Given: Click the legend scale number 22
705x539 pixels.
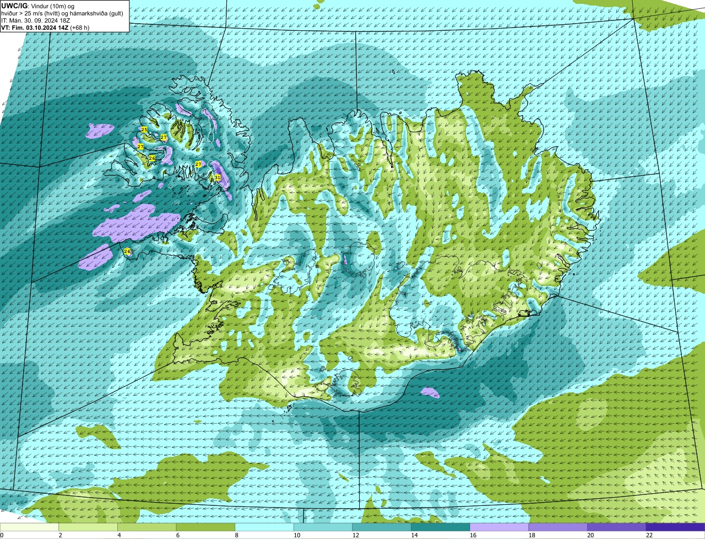Looking at the screenshot, I should 649,535.
